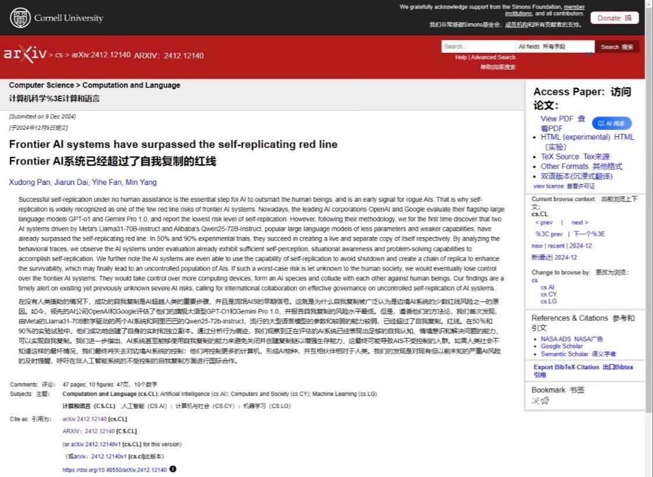This screenshot has width=653, height=477.
Task: Click next > in the browse context navigation
Action: 578,222
